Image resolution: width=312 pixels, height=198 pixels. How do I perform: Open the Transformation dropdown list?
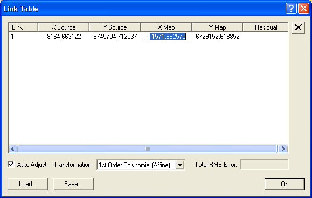pos(179,165)
